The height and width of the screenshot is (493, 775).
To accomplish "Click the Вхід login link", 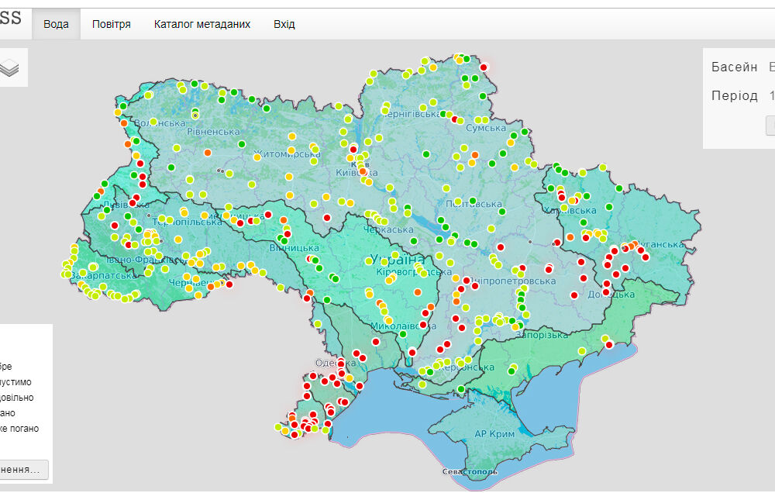I will pos(283,23).
